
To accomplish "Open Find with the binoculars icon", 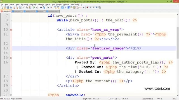I will coord(41,7).
